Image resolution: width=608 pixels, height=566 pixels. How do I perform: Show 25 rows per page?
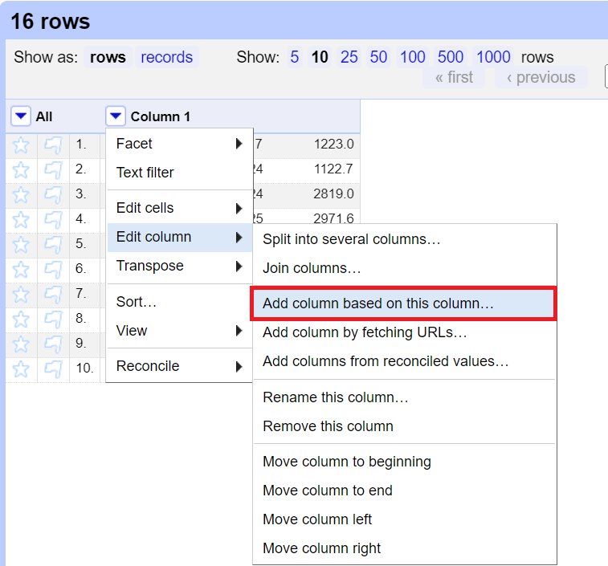click(349, 57)
